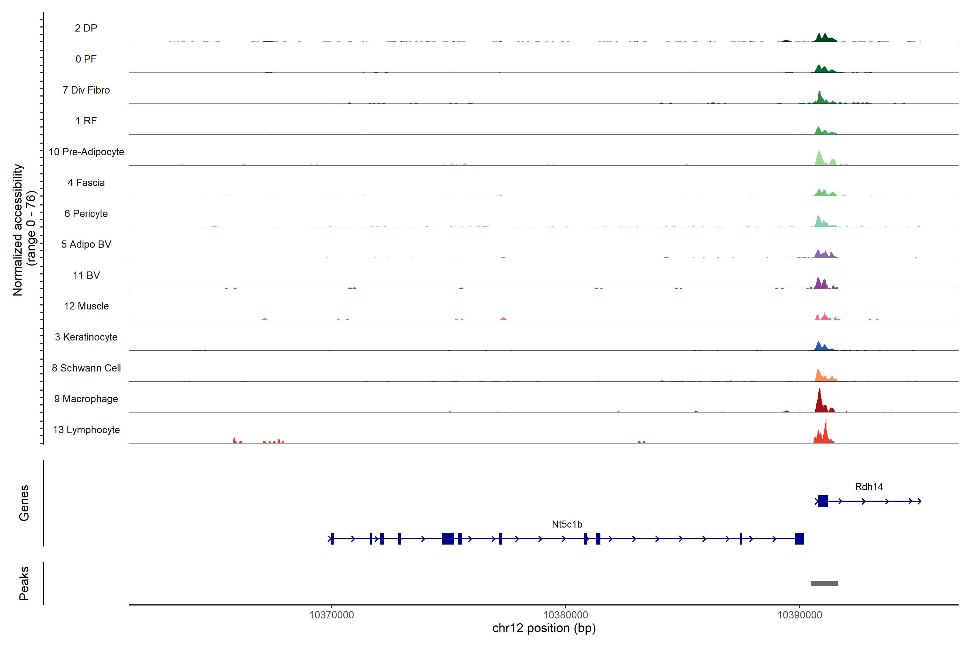The height and width of the screenshot is (647, 971).
Task: Click the 10370000 axis tick label
Action: (331, 615)
